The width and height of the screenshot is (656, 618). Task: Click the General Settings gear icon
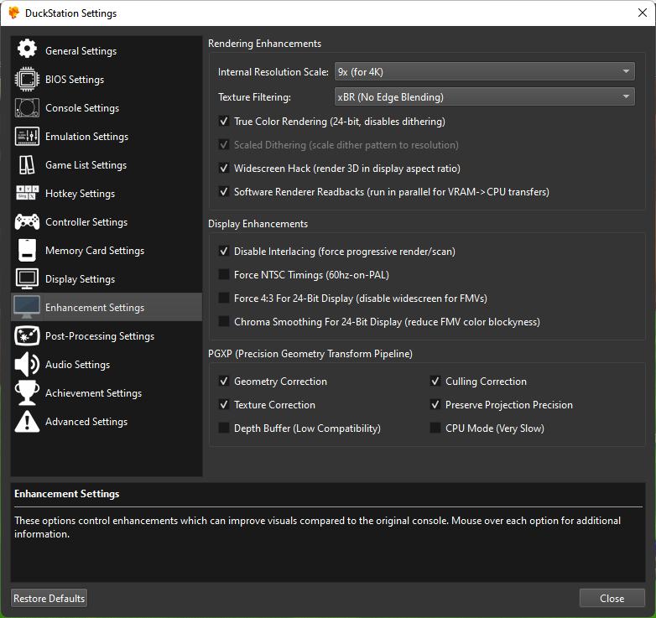pyautogui.click(x=27, y=49)
